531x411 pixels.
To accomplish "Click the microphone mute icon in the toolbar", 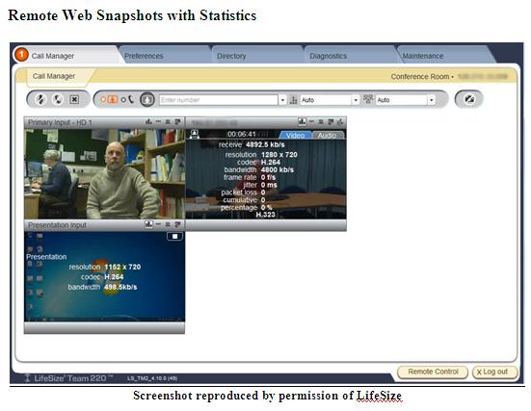I will [x=40, y=99].
